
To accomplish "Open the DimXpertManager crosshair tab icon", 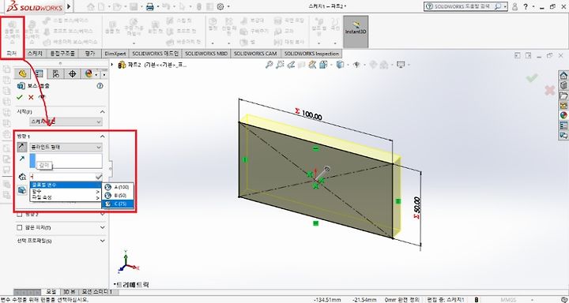I will tap(72, 74).
